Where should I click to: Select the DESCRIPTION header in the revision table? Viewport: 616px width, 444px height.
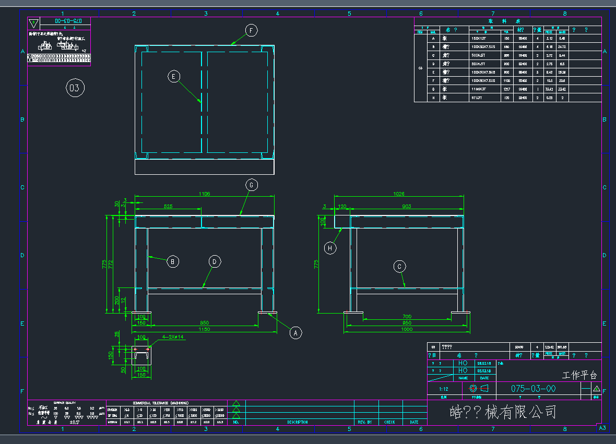click(x=298, y=422)
